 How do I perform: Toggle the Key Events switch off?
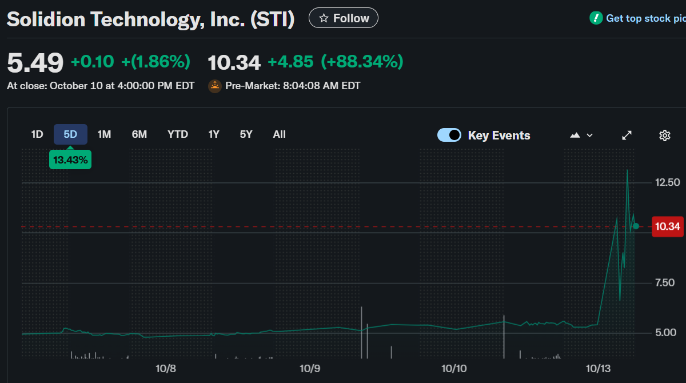click(449, 135)
